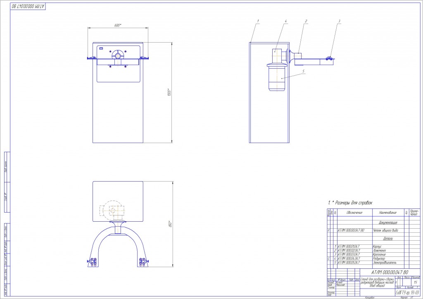Click the 'Копировал' label below the title block
Image resolution: width=423 pixels, height=299 pixels.
click(370, 297)
